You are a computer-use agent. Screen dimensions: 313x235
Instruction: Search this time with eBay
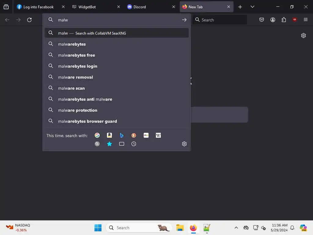tap(146, 135)
